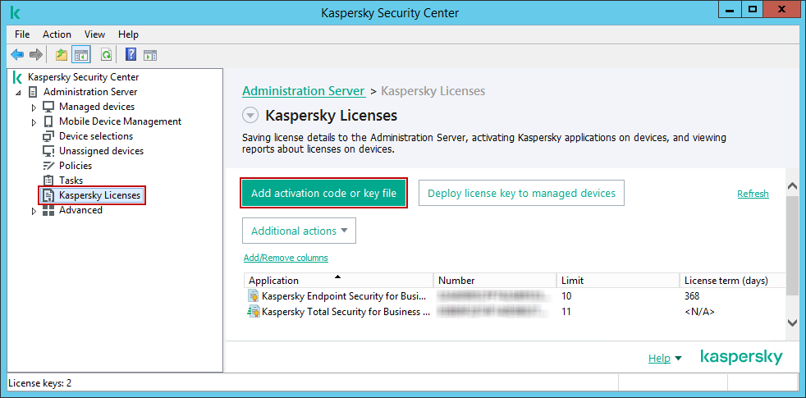Toggle the Show/Hide Action Pane icon
The width and height of the screenshot is (806, 398).
[x=150, y=55]
